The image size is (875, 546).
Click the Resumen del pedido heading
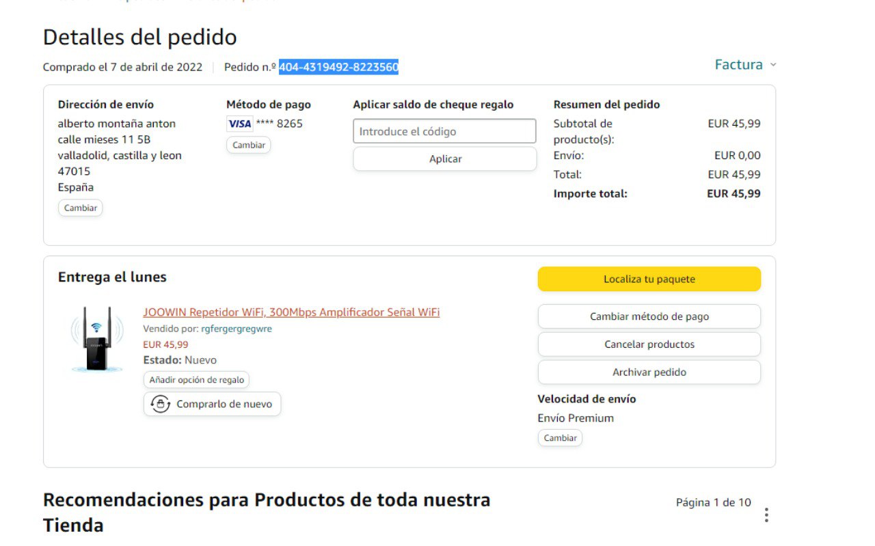pos(606,105)
